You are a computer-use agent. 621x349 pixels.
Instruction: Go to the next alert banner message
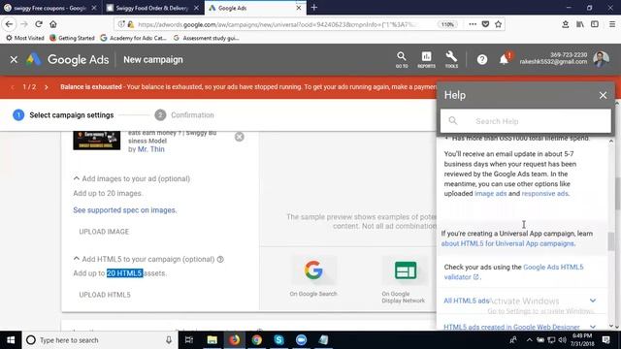pyautogui.click(x=47, y=87)
